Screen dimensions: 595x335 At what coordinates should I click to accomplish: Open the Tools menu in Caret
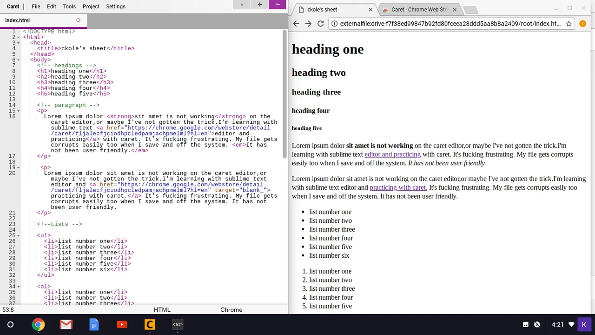pos(69,7)
